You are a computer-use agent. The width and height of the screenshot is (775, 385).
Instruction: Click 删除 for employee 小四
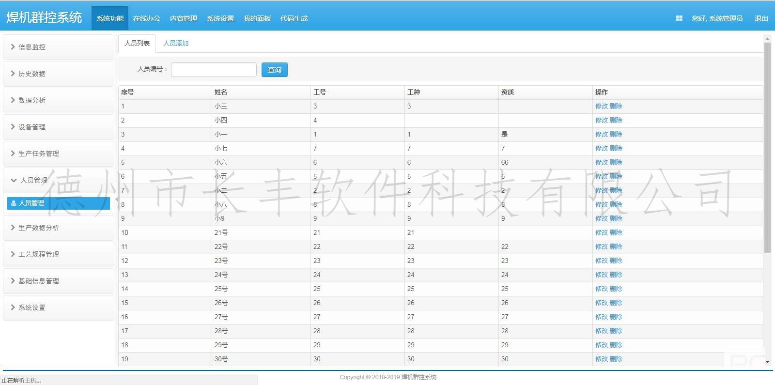tap(616, 120)
